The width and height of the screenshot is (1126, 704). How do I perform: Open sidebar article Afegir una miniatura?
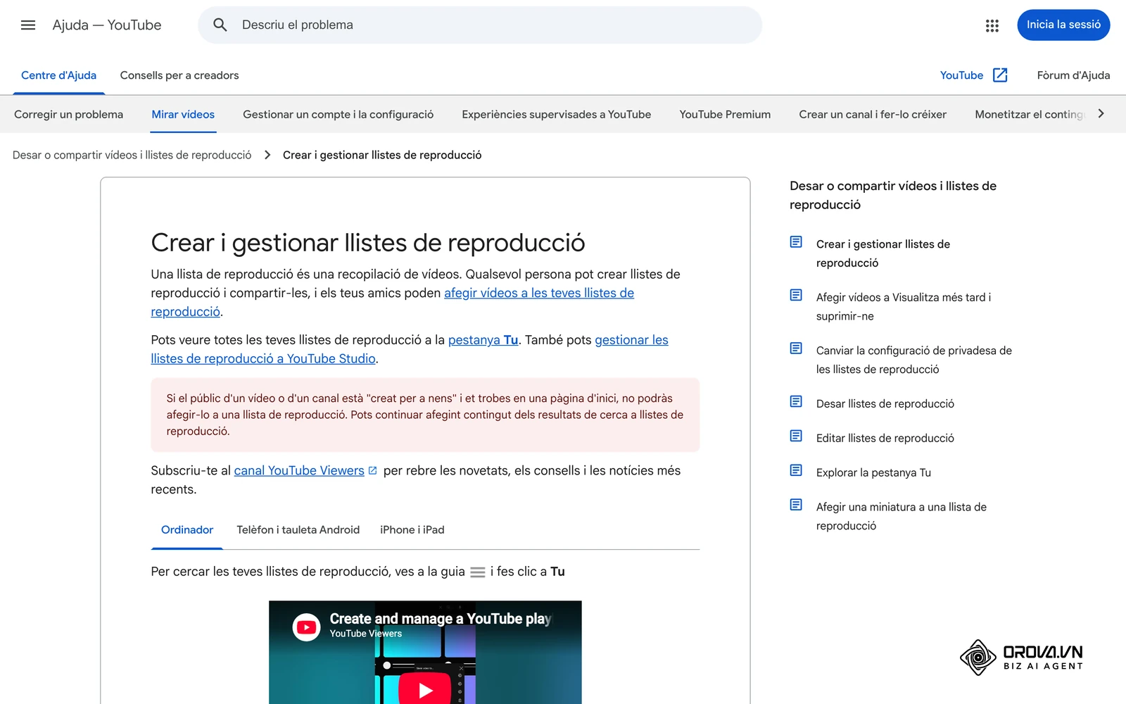pyautogui.click(x=902, y=516)
